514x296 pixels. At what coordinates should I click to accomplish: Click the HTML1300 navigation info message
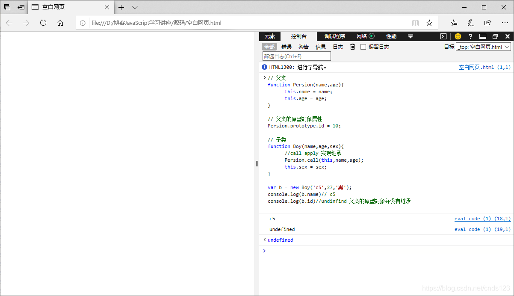(x=298, y=67)
